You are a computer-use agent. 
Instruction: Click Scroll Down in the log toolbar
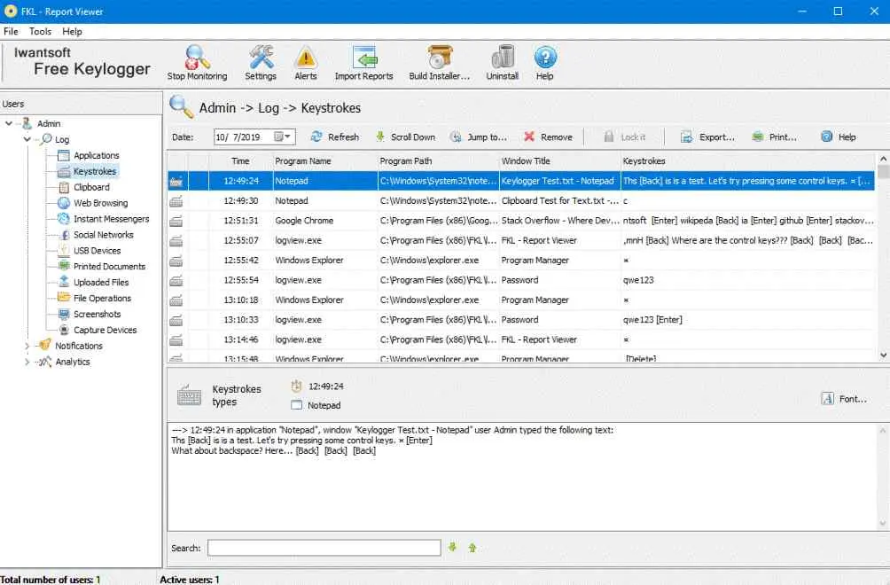(405, 136)
